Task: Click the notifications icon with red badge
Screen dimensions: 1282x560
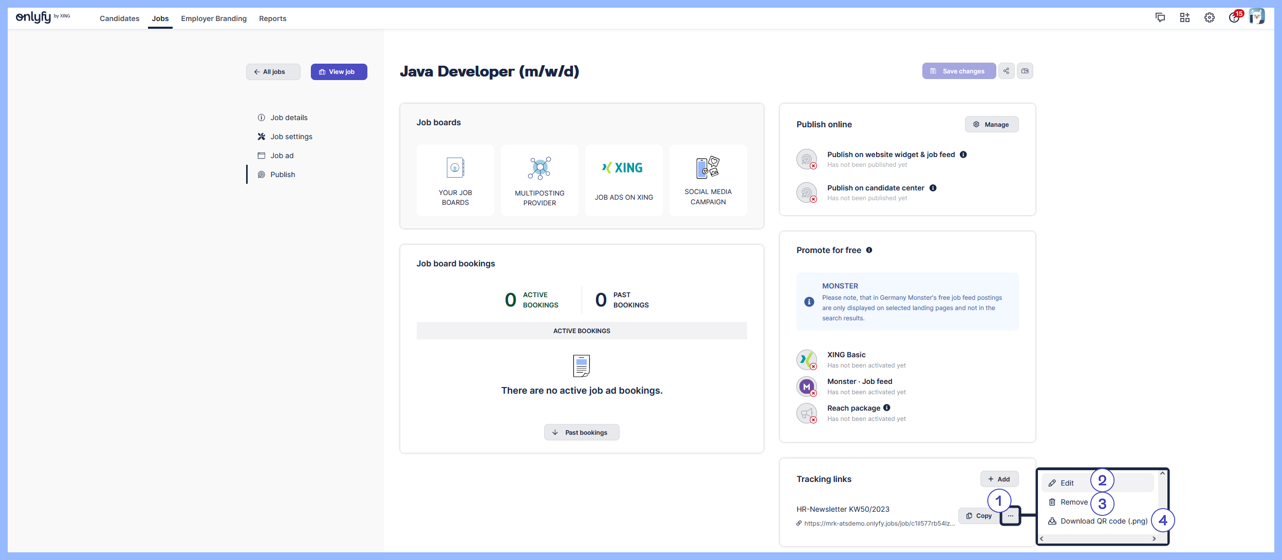Action: coord(1234,17)
